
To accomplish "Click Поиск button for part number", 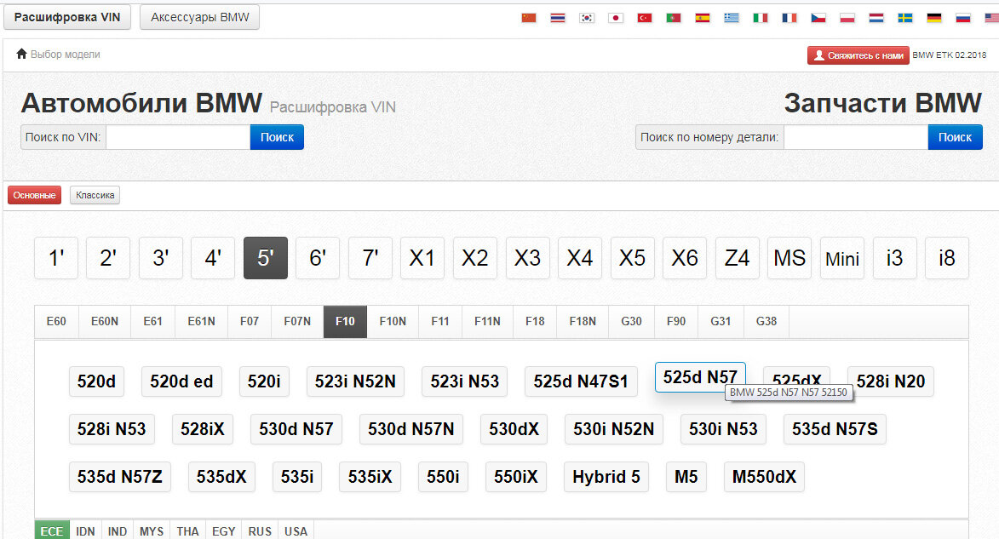I will coord(955,137).
